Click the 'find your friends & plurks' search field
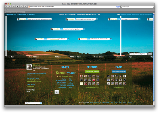Image resolution: width=159 pixels, height=113 pixels. pos(138,54)
